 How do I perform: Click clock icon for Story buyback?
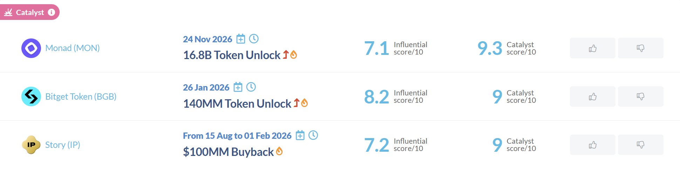pyautogui.click(x=313, y=135)
